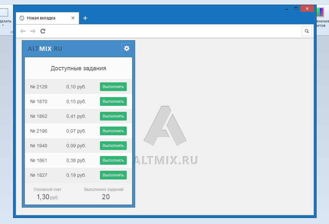Click the globe favicon on the tab
The image size is (329, 224).
pos(22,18)
